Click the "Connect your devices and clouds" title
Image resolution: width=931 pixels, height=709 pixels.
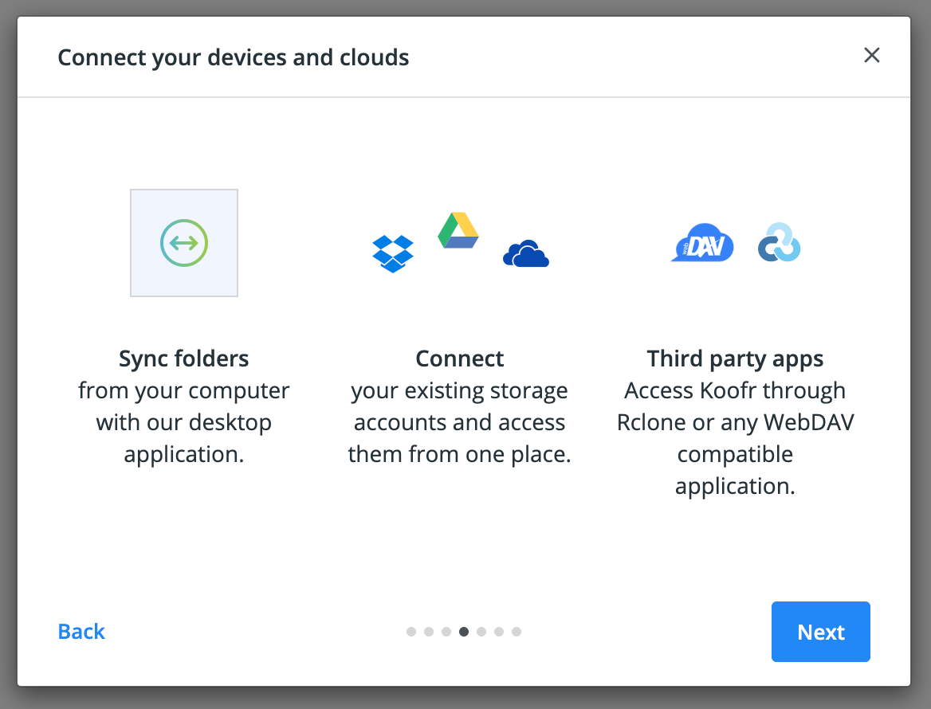point(234,57)
